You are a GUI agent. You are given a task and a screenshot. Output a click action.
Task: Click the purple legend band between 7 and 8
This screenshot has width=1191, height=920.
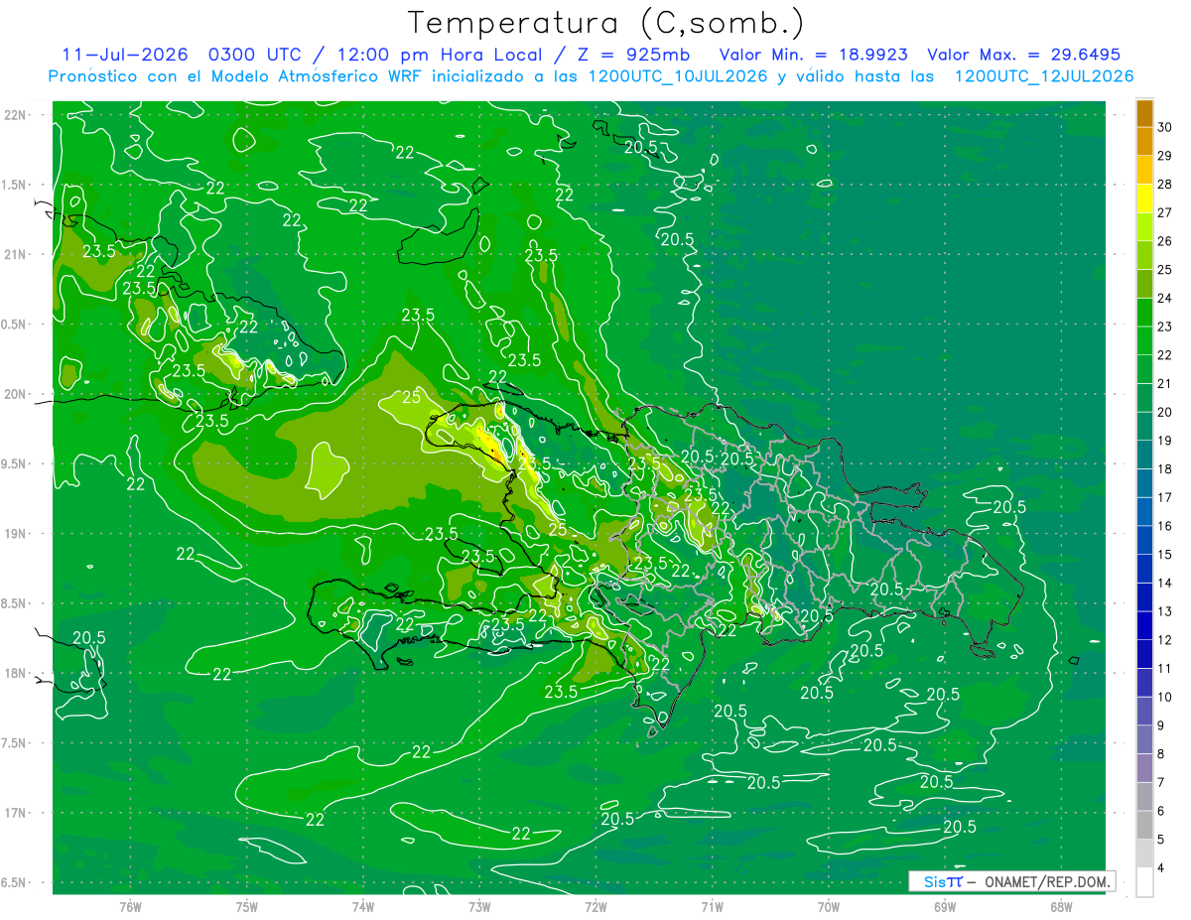1144,768
